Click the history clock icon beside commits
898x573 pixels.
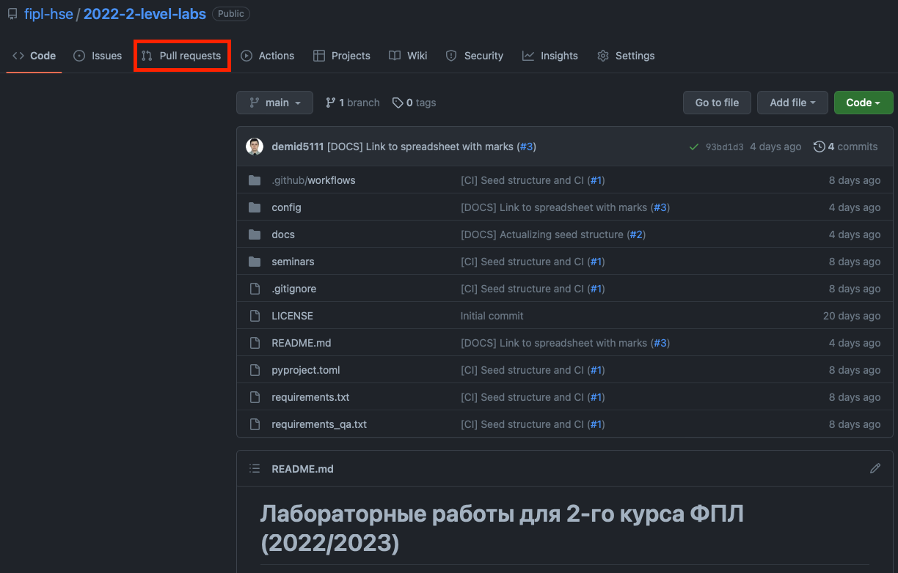(x=819, y=147)
